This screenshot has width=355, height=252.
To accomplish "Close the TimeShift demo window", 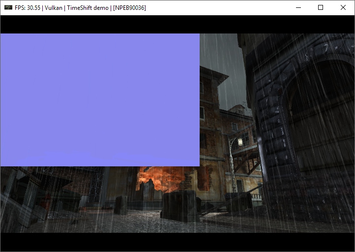I will pyautogui.click(x=343, y=7).
